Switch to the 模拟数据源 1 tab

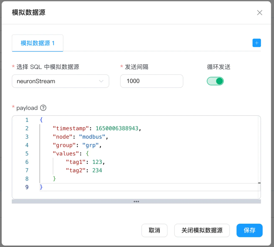38,43
